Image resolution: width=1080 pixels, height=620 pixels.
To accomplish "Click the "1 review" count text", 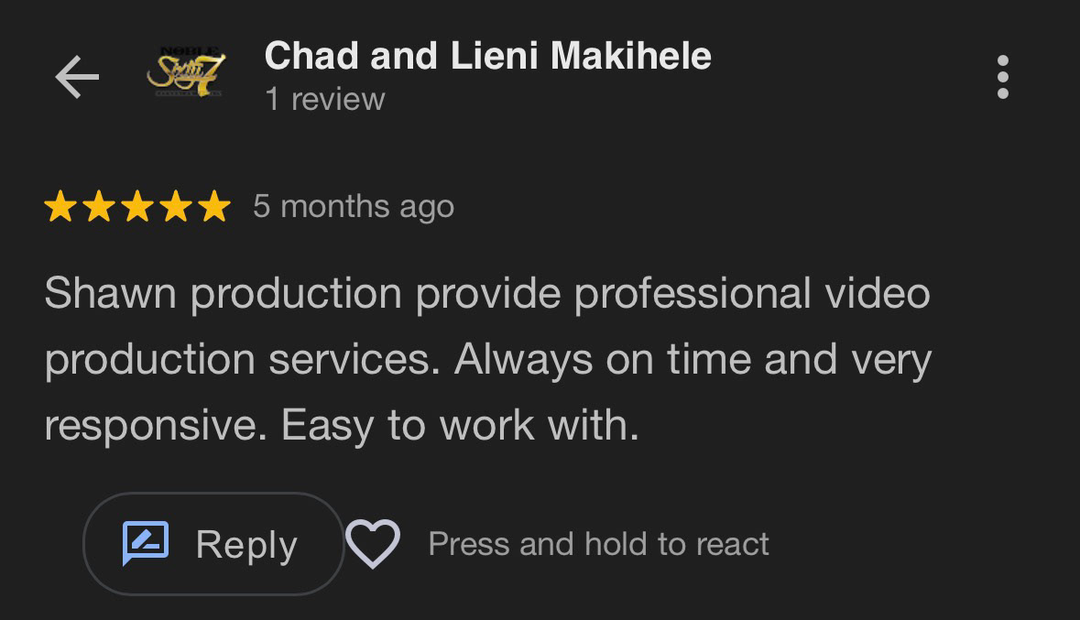I will pos(325,99).
